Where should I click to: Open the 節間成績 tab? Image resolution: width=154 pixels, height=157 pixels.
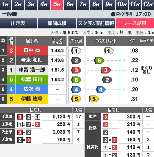[x=57, y=23]
